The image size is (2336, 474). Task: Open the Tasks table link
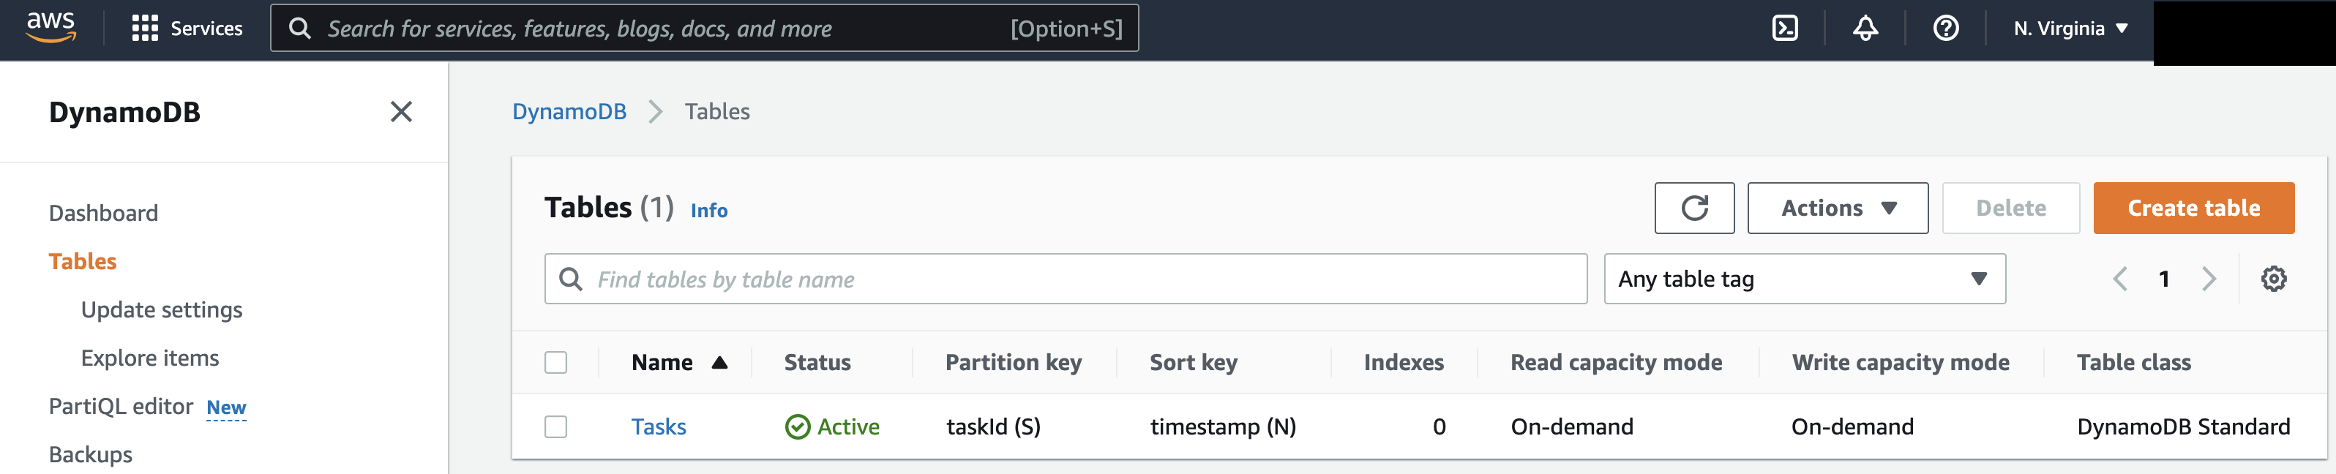coord(659,427)
